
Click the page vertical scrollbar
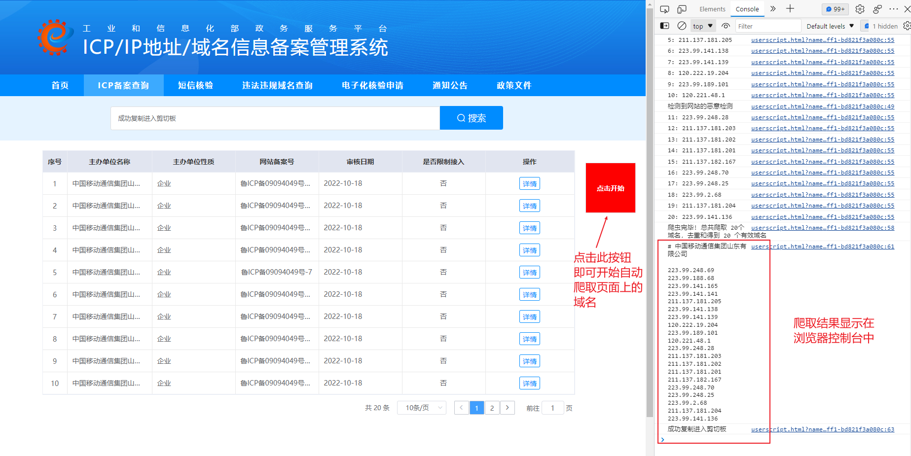coord(650,212)
